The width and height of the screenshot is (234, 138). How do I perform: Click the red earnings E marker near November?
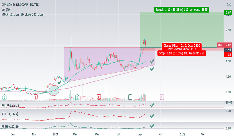tap(35, 97)
